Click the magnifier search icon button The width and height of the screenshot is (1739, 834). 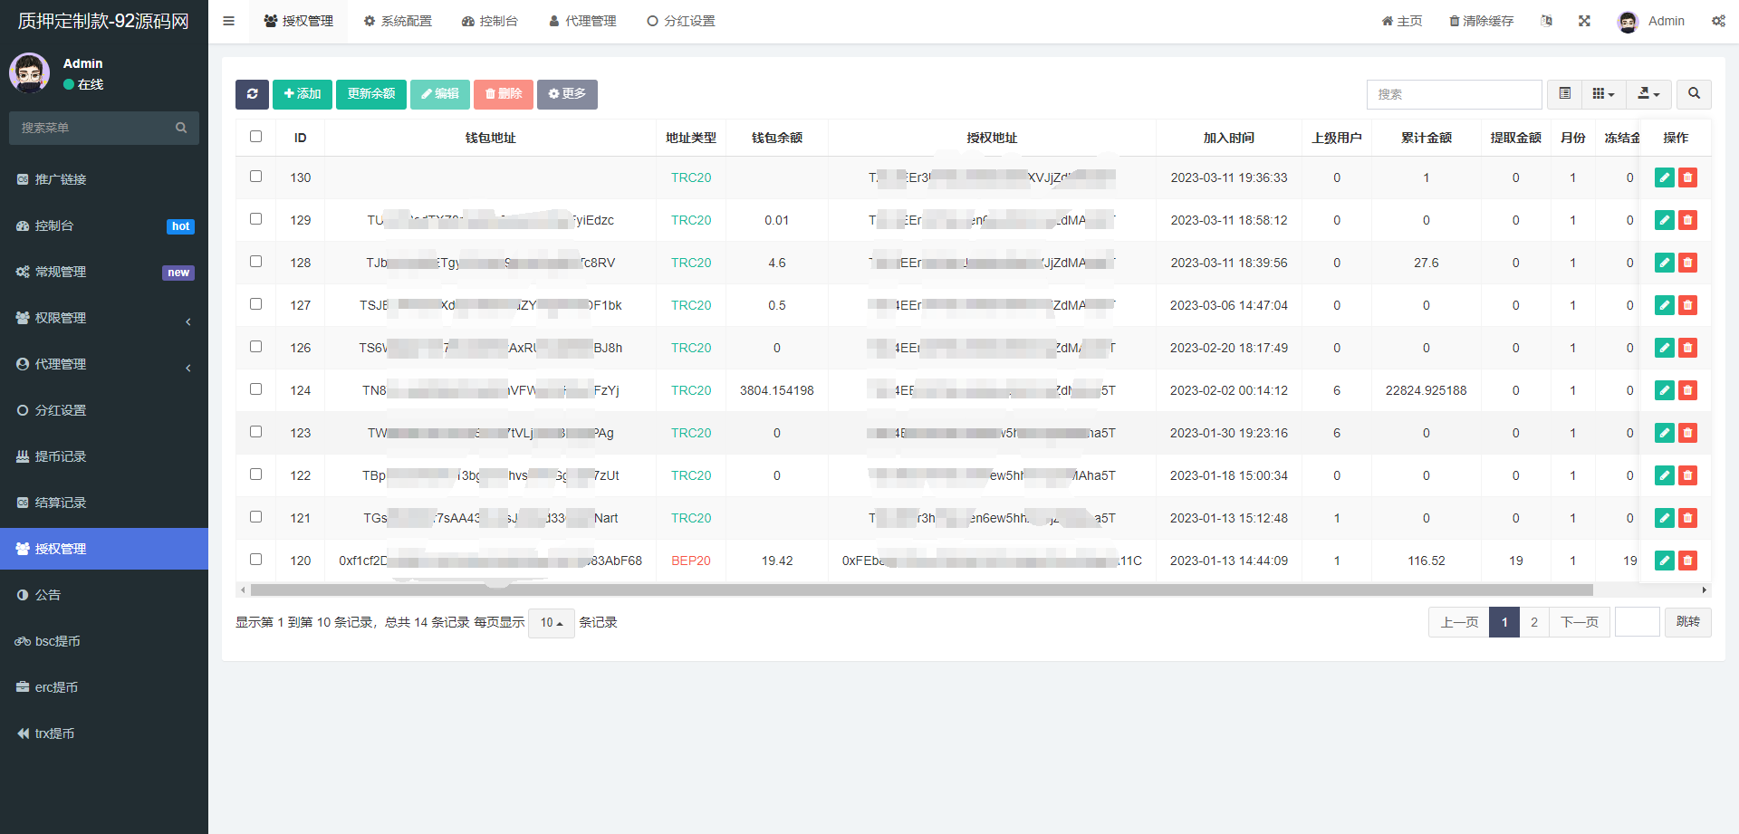point(1694,94)
